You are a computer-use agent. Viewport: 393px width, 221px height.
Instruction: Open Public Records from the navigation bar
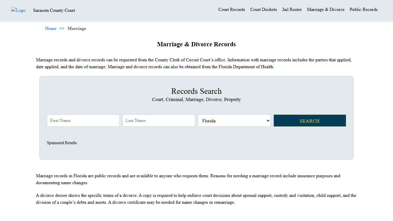click(x=363, y=9)
